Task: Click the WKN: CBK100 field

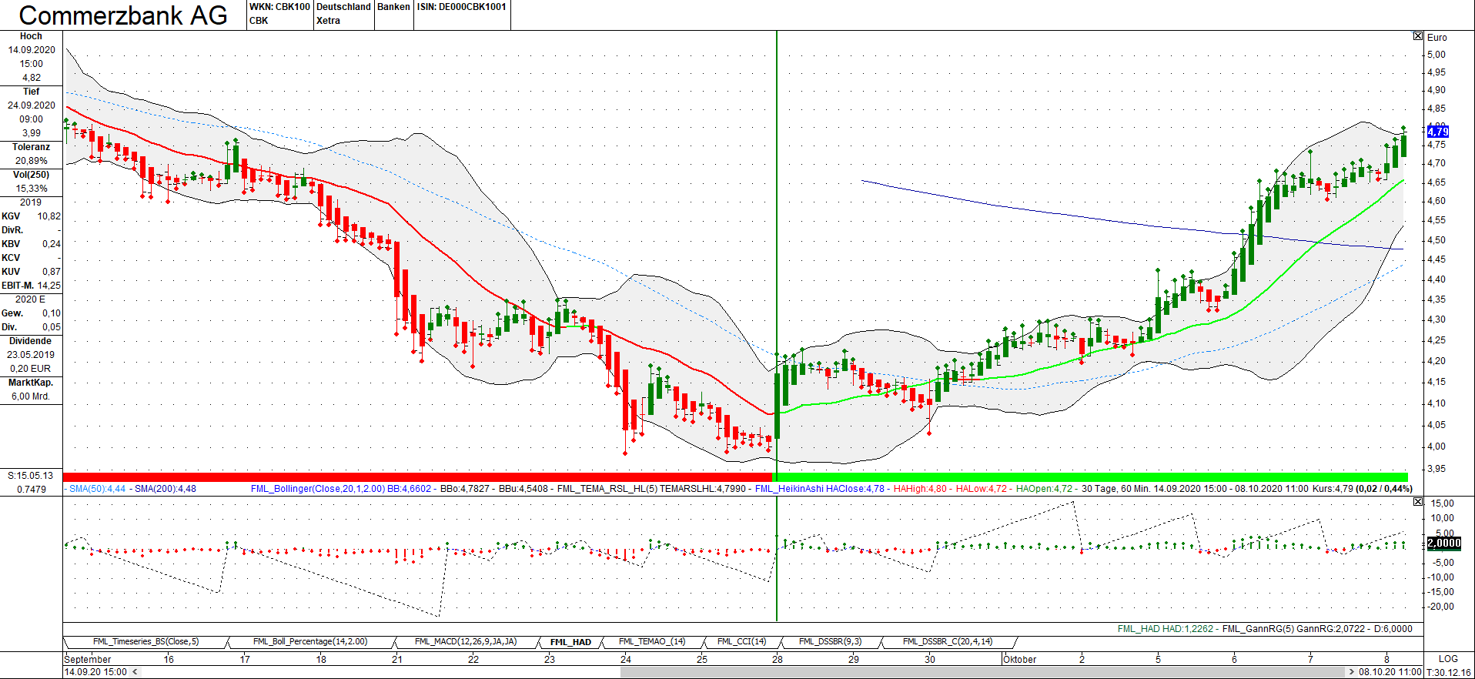Action: tap(279, 7)
